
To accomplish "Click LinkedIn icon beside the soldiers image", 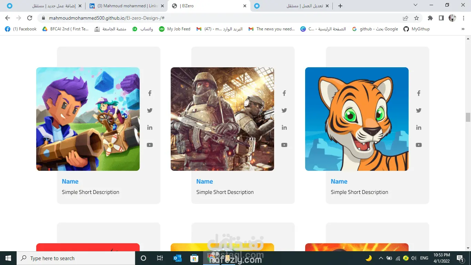I will [x=284, y=128].
